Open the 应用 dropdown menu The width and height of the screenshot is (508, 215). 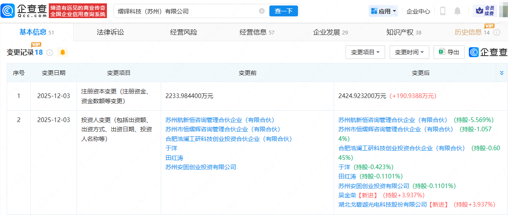coord(383,11)
